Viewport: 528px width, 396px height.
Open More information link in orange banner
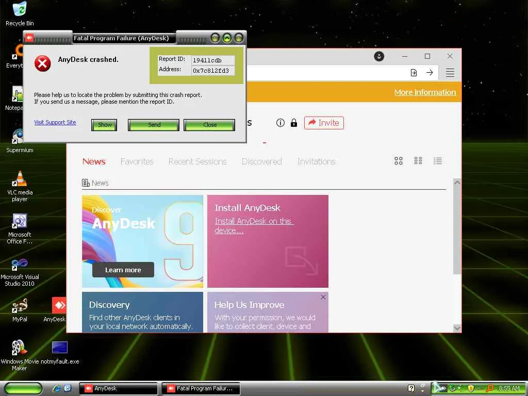pos(425,92)
